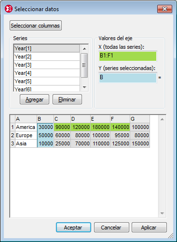Dismiss dialog with Cancelar

[111, 228]
